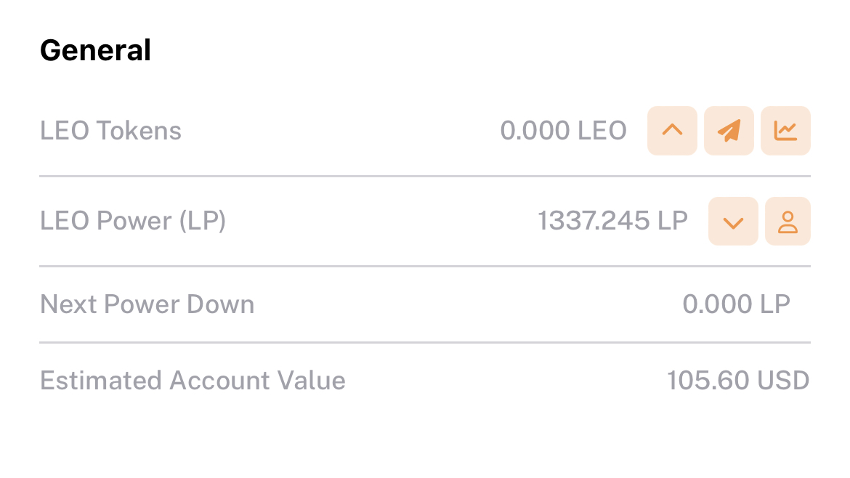This screenshot has height=478, width=850.
Task: Click the 105.60 USD value
Action: 738,381
